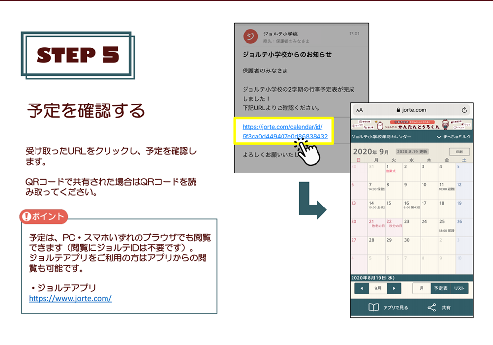
Task: Select September 25 with the 18:00 event
Action: [x=447, y=228]
